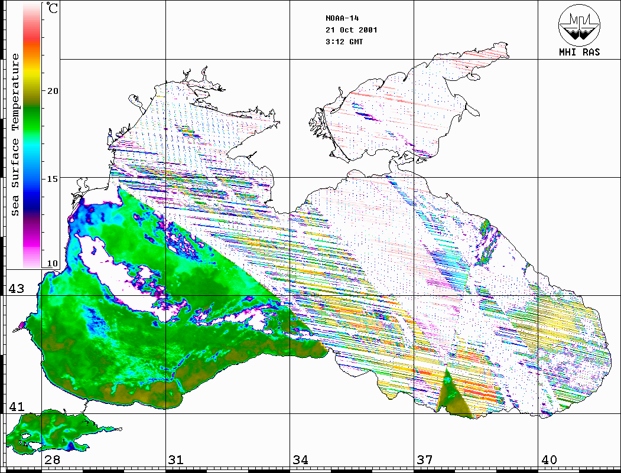
Task: Click the longitude label 34
Action: (x=300, y=459)
